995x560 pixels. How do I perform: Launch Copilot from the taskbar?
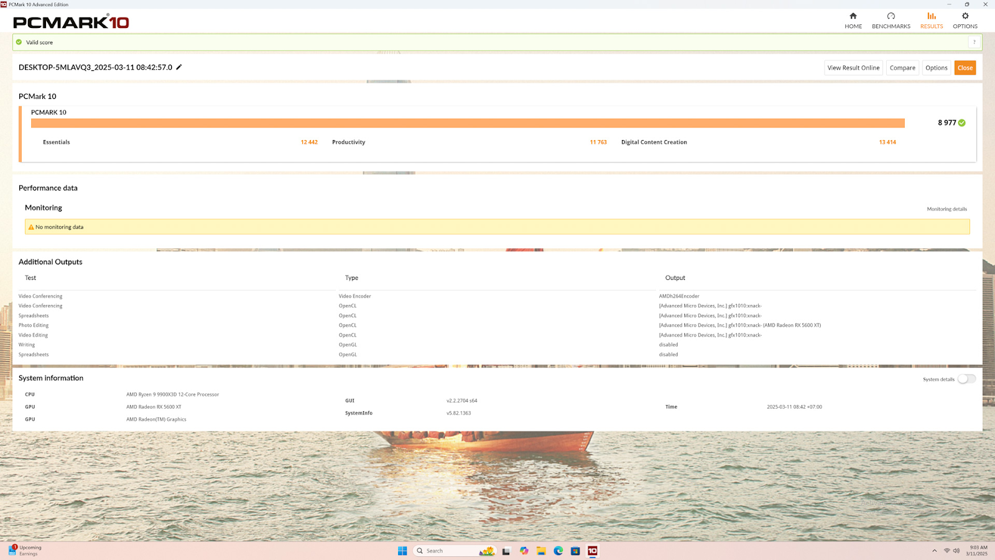pos(524,551)
